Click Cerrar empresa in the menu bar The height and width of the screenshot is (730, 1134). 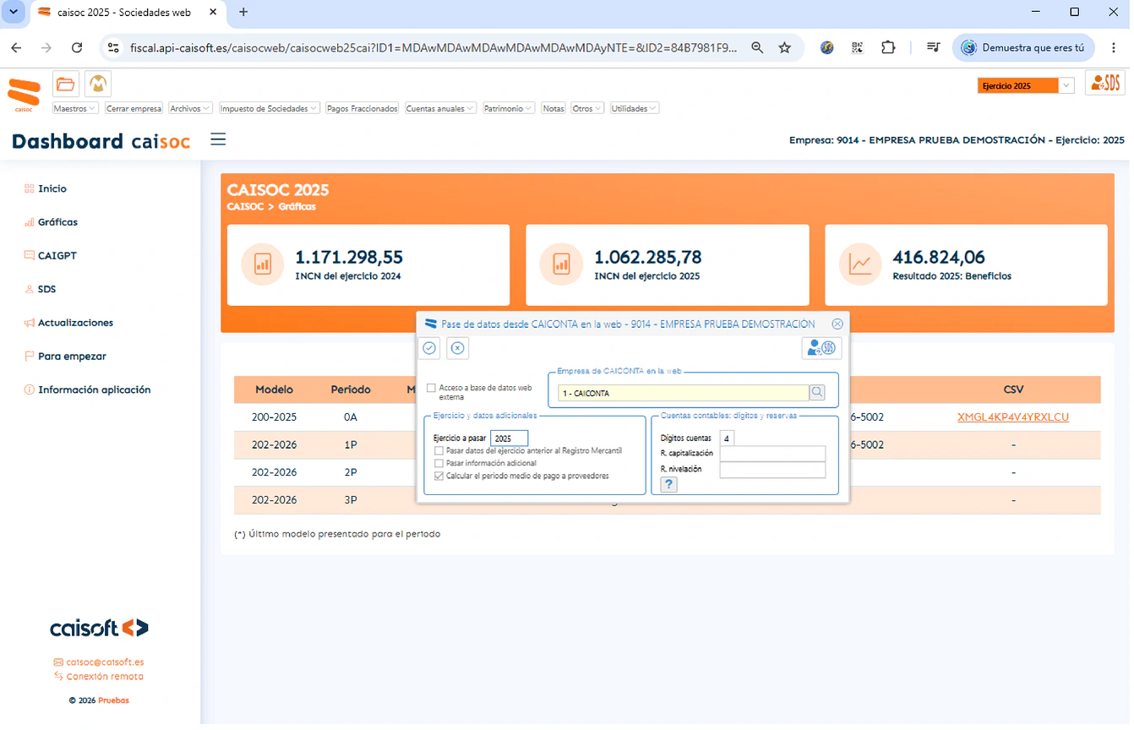134,108
